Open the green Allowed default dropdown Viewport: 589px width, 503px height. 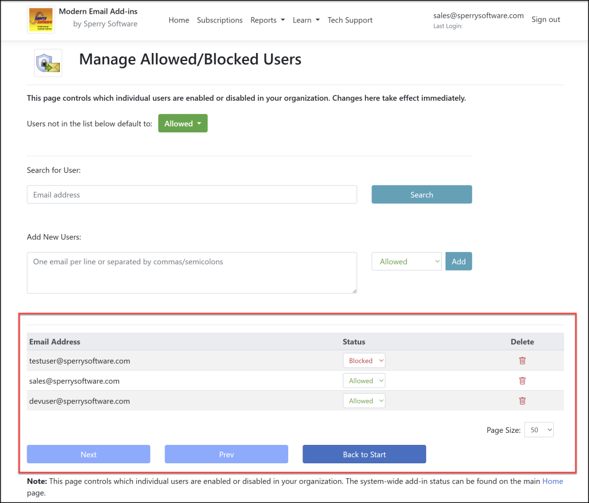click(x=182, y=123)
